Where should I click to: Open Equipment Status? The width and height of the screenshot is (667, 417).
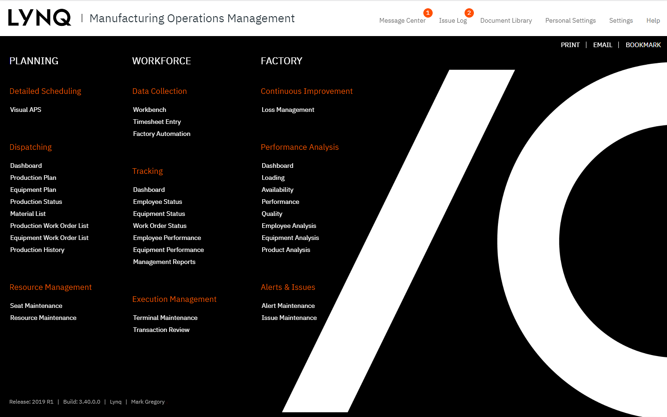point(159,214)
